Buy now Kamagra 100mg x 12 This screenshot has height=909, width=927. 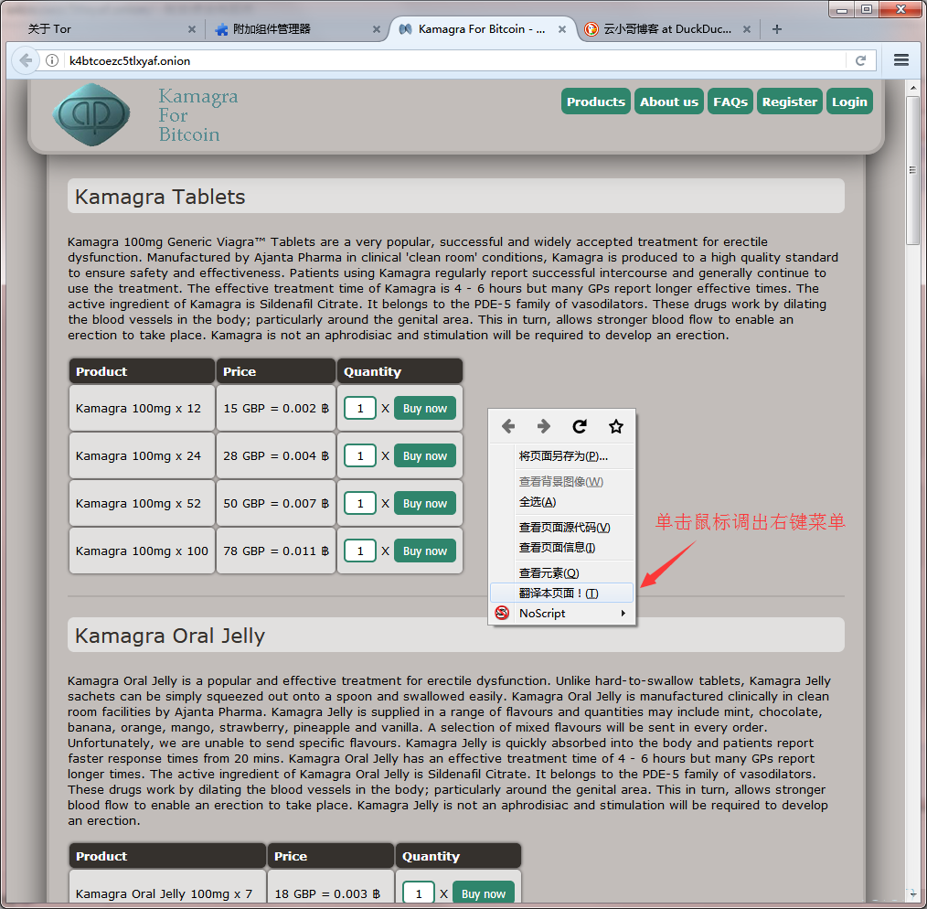click(x=424, y=408)
